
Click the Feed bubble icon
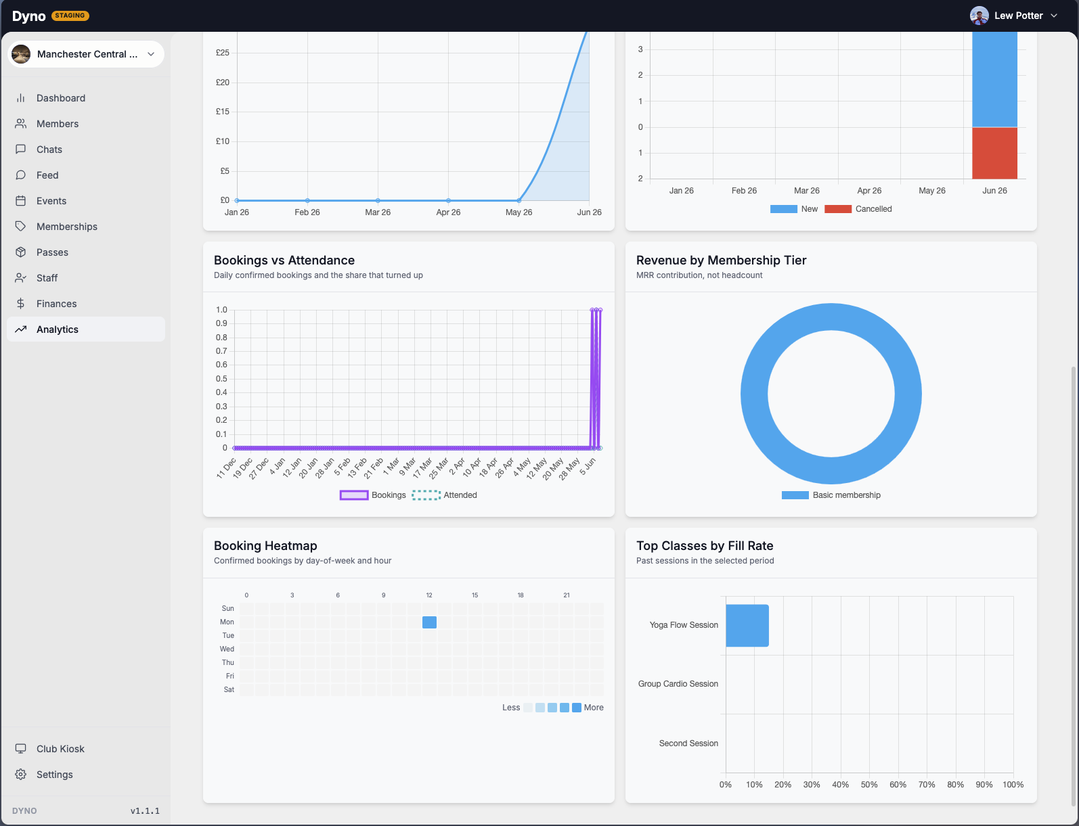click(21, 175)
